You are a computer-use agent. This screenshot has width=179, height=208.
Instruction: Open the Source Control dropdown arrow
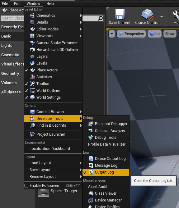point(162,17)
